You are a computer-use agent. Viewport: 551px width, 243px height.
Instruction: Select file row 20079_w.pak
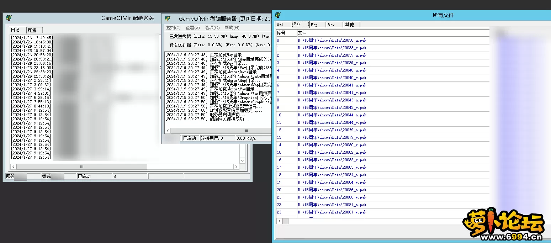(383, 138)
